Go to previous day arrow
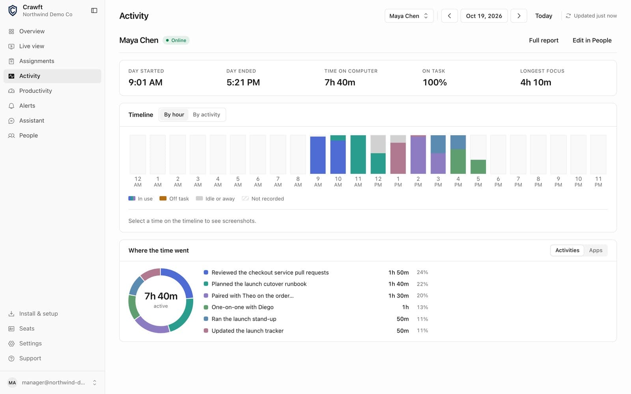Viewport: 631px width, 394px height. pyautogui.click(x=449, y=16)
